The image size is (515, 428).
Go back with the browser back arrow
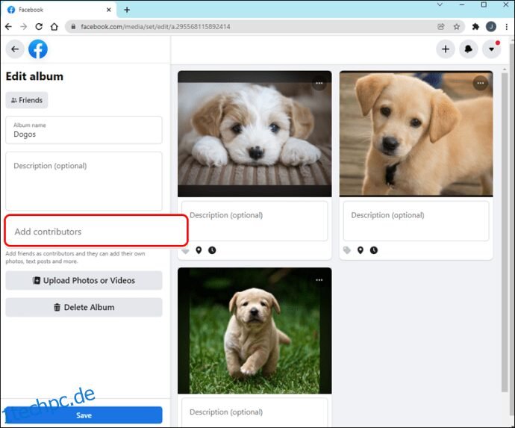(8, 27)
